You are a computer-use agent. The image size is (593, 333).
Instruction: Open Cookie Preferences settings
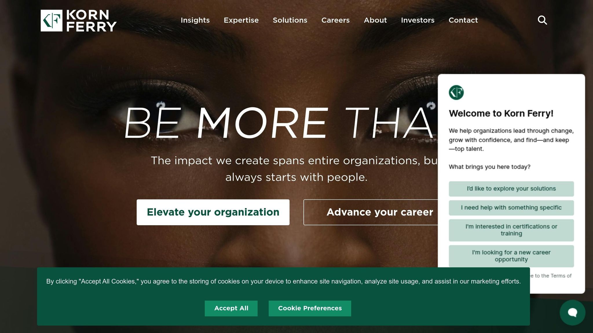(310, 308)
